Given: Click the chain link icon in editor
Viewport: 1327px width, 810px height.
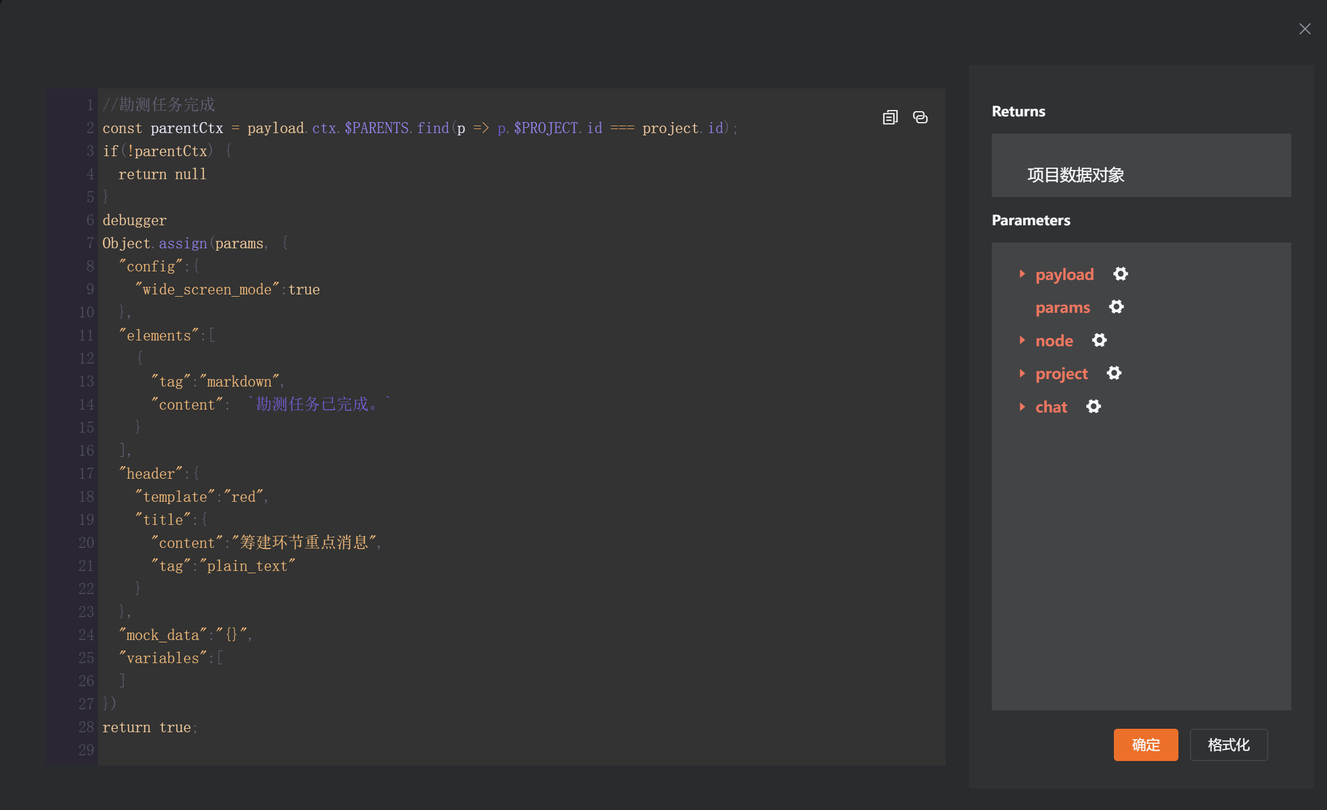Looking at the screenshot, I should pyautogui.click(x=920, y=118).
